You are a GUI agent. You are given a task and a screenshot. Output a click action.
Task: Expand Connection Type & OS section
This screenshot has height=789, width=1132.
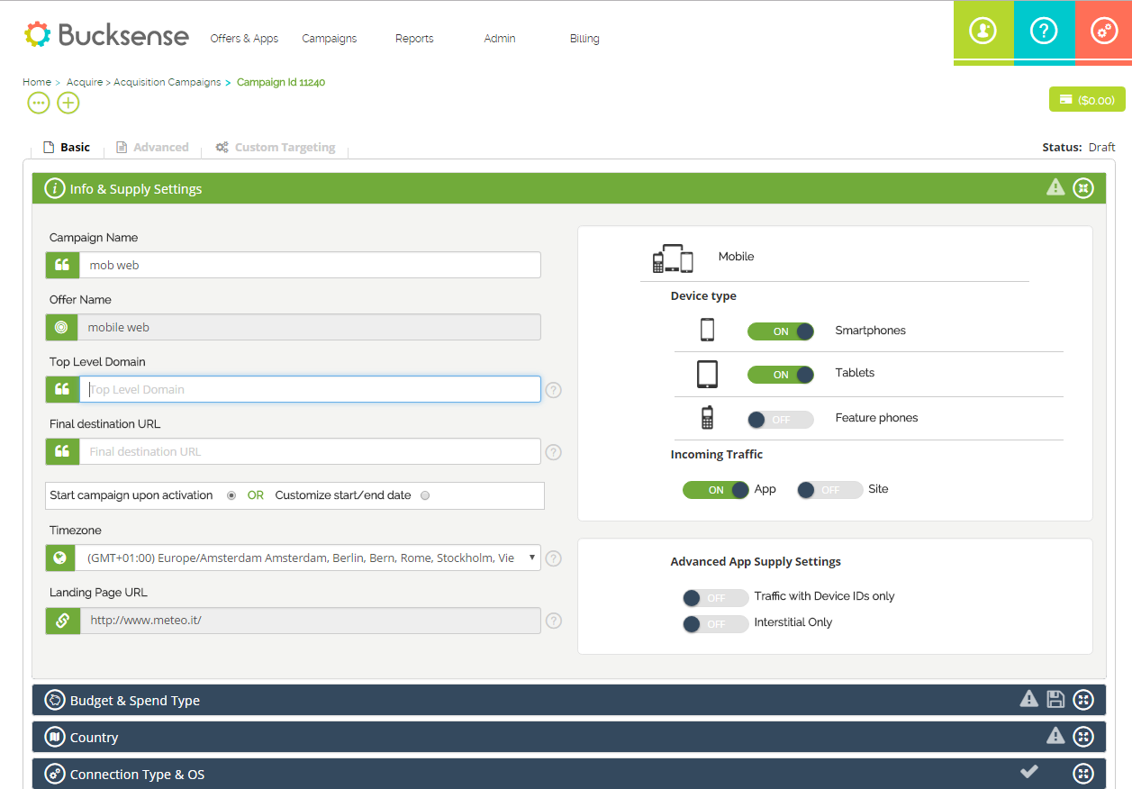1083,774
